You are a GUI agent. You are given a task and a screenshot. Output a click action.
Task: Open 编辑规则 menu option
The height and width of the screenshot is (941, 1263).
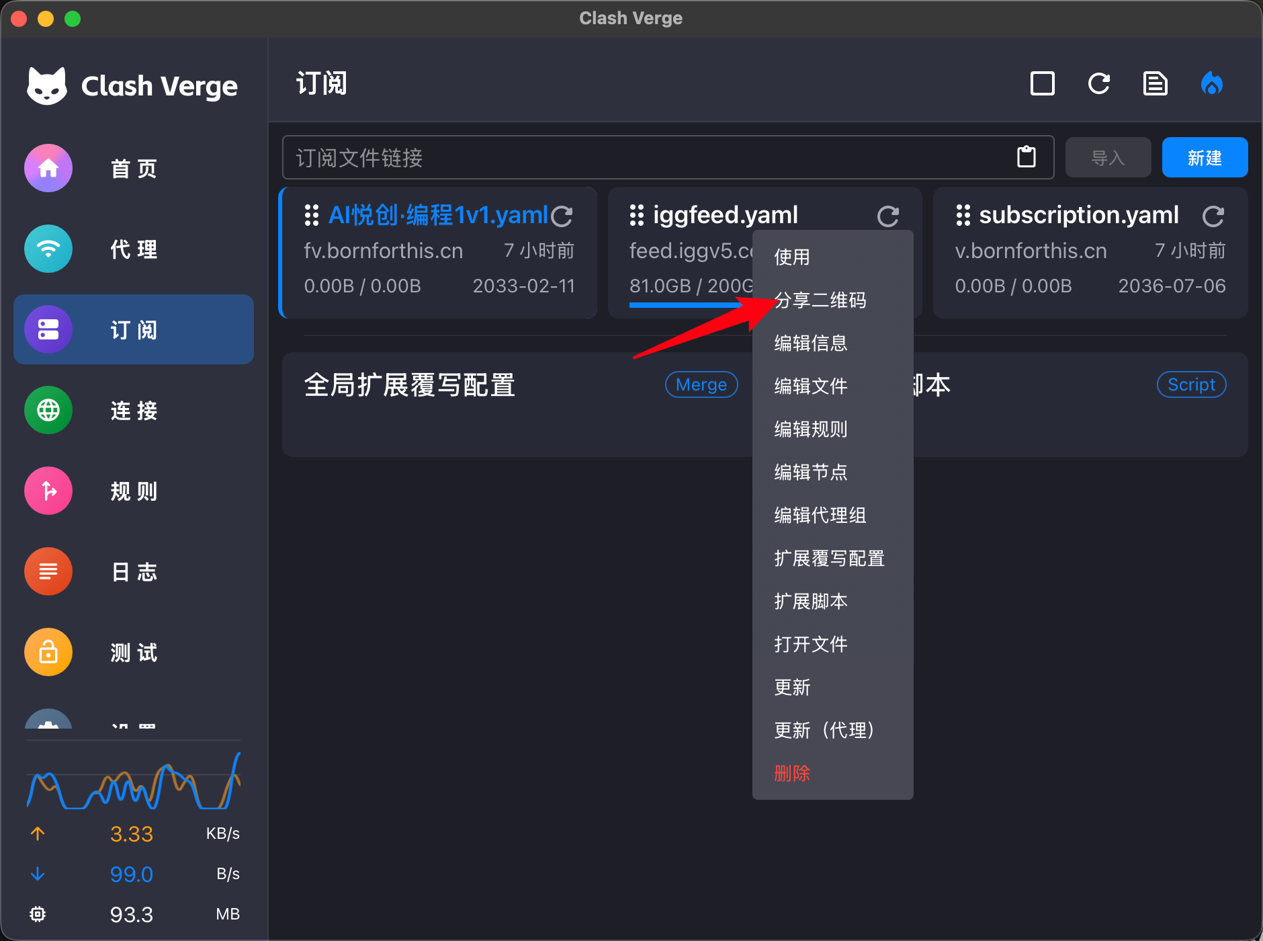[833, 429]
